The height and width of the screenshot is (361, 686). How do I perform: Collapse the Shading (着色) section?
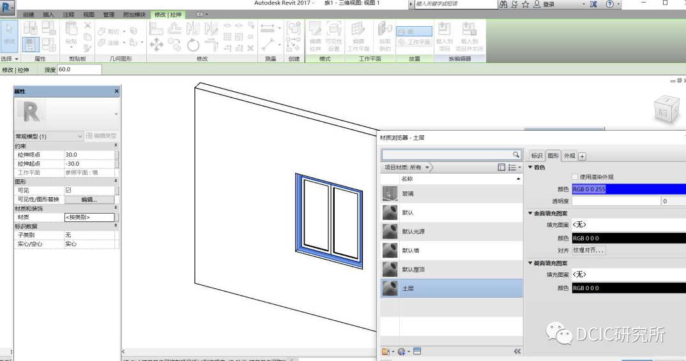point(530,167)
